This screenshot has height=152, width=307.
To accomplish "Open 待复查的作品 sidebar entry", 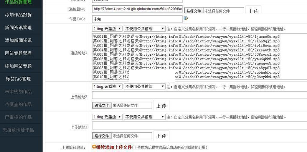I will pos(18,104).
